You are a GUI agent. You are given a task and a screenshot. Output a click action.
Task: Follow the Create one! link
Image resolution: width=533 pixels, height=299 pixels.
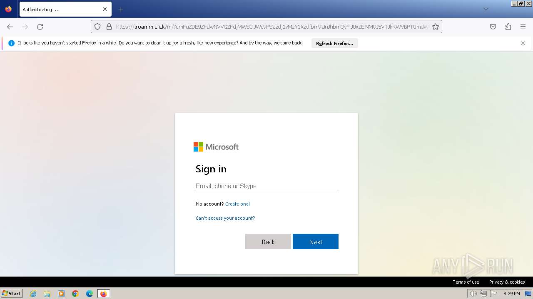(237, 204)
